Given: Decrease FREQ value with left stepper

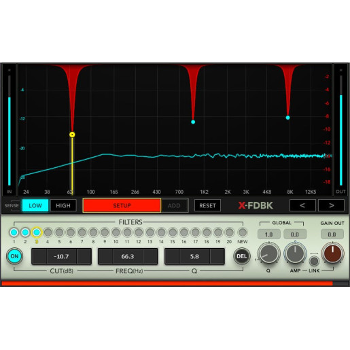Looking at the screenshot, I should 105,256.
